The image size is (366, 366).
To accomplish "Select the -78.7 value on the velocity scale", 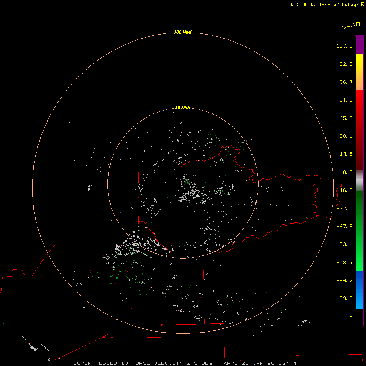I will tap(344, 263).
